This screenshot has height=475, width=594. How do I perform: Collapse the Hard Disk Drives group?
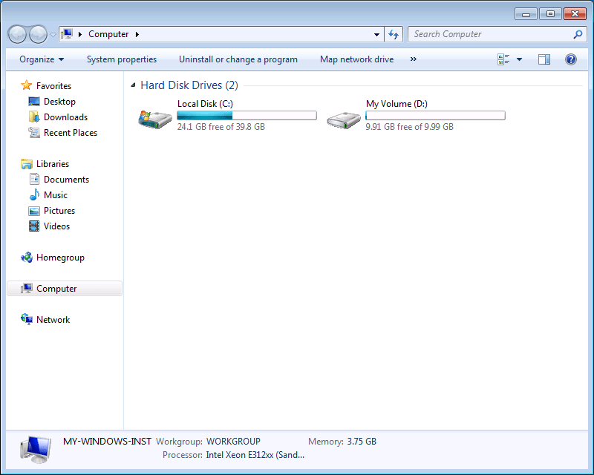tap(133, 85)
